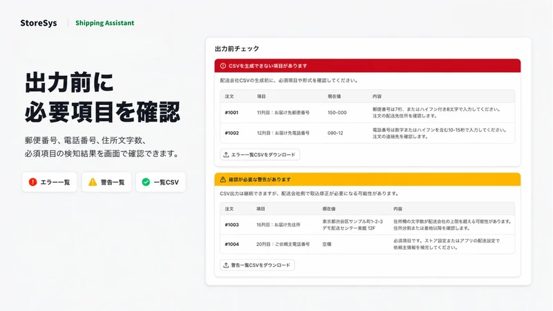The height and width of the screenshot is (311, 553).
Task: Click the 出力前に必要項目を確認 headline
Action: coord(102,97)
